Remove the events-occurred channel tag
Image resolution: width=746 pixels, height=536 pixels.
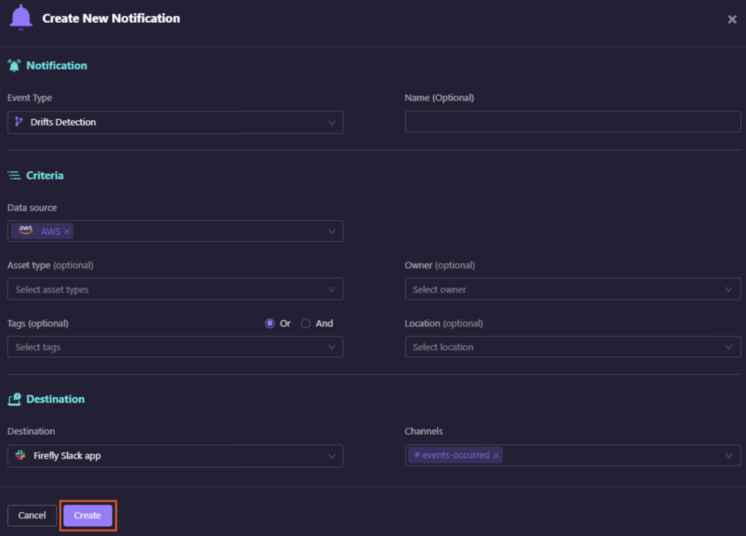point(496,456)
